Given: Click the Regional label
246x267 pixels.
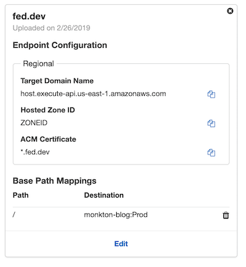Looking at the screenshot, I should pyautogui.click(x=38, y=64).
